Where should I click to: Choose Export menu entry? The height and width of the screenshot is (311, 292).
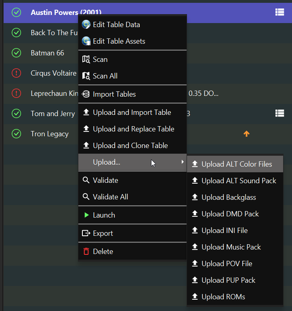pos(132,233)
